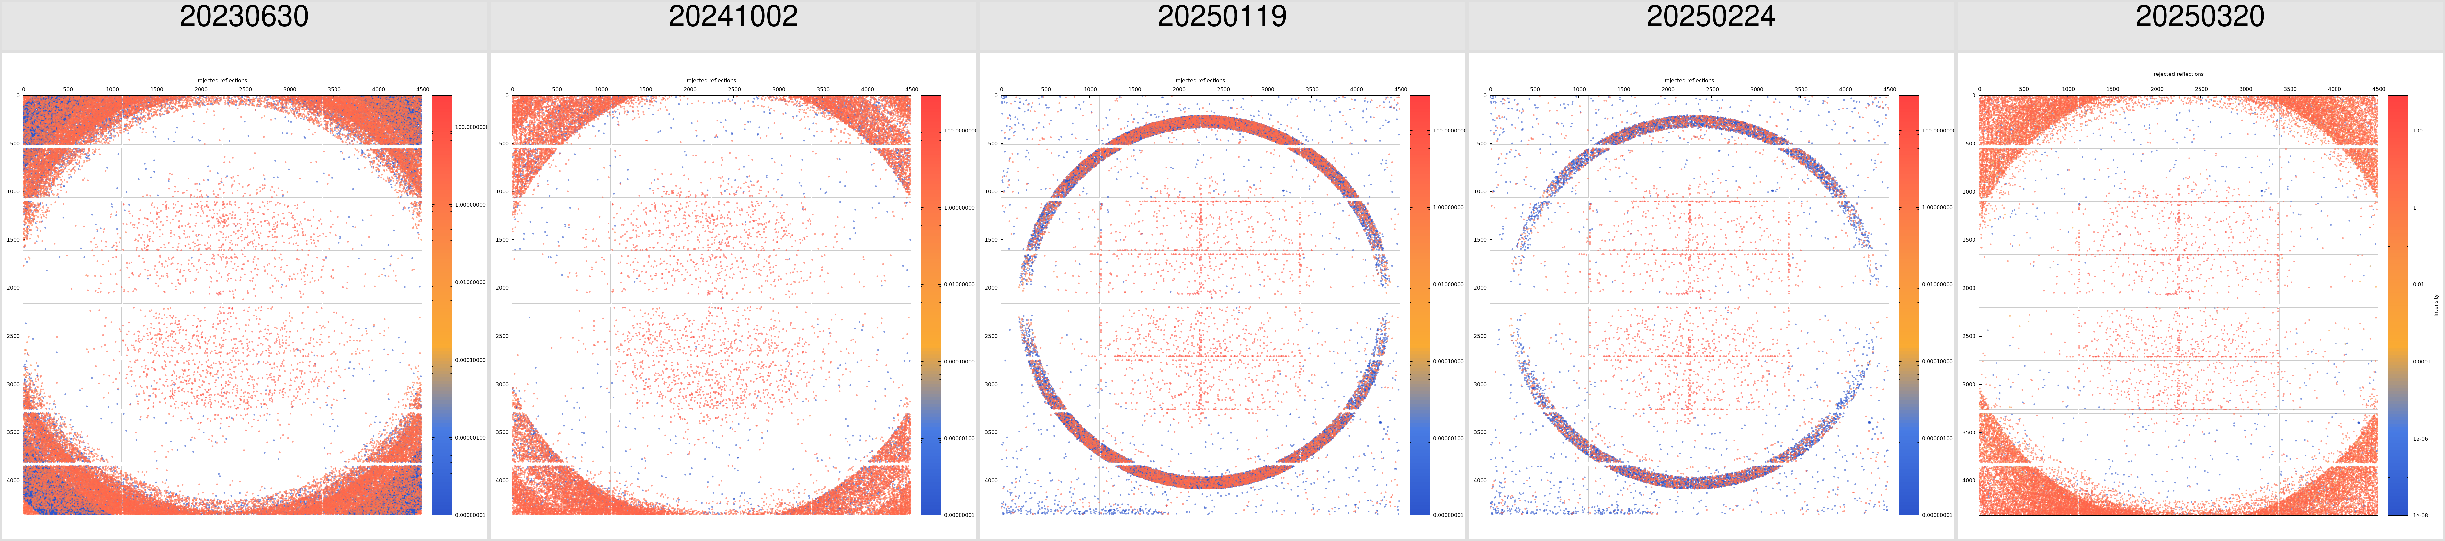Click the "rejected reflections" title in 20241002 plot
2445x541 pixels.
pos(711,81)
